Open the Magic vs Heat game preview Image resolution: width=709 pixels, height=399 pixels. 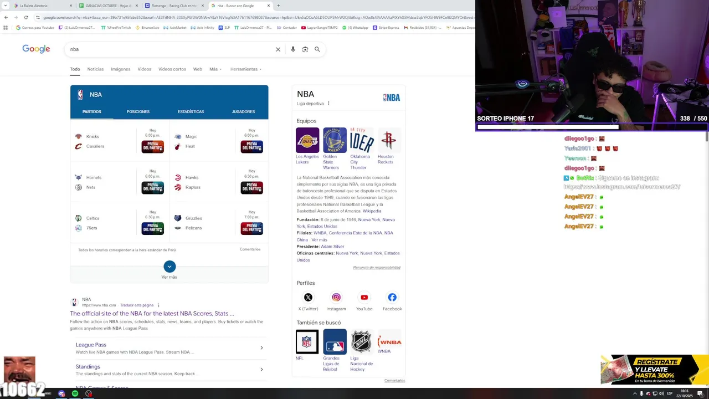pyautogui.click(x=251, y=147)
